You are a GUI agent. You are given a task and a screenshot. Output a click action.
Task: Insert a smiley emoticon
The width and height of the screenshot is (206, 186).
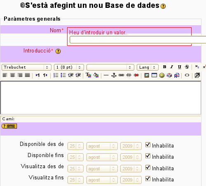pyautogui.click(x=162, y=75)
